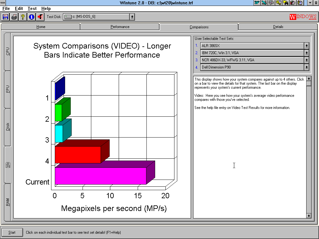Launch Excel from the title bar shortcut

(264, 3)
